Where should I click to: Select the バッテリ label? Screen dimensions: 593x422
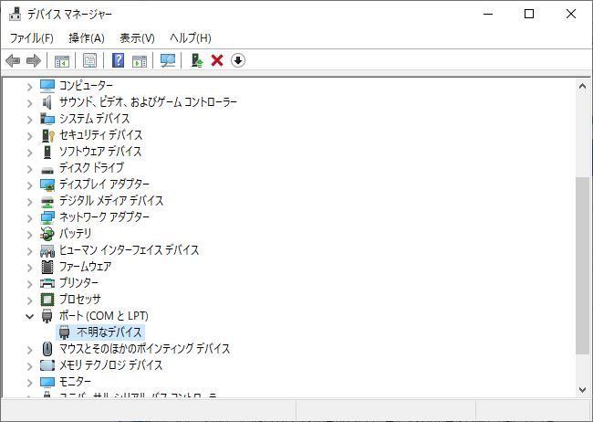tap(75, 234)
